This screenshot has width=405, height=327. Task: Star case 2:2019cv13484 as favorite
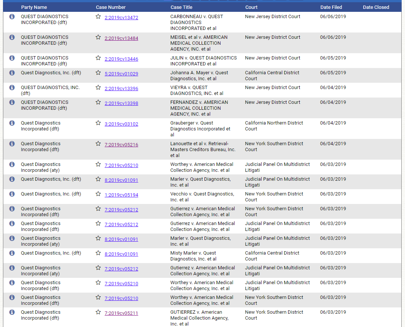[98, 37]
